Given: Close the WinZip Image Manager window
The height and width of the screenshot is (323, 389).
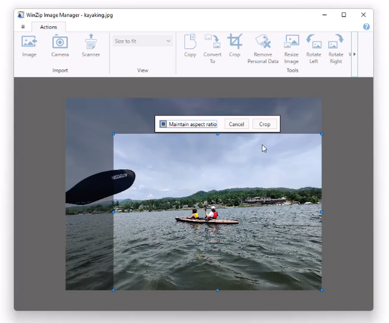Looking at the screenshot, I should [x=363, y=15].
